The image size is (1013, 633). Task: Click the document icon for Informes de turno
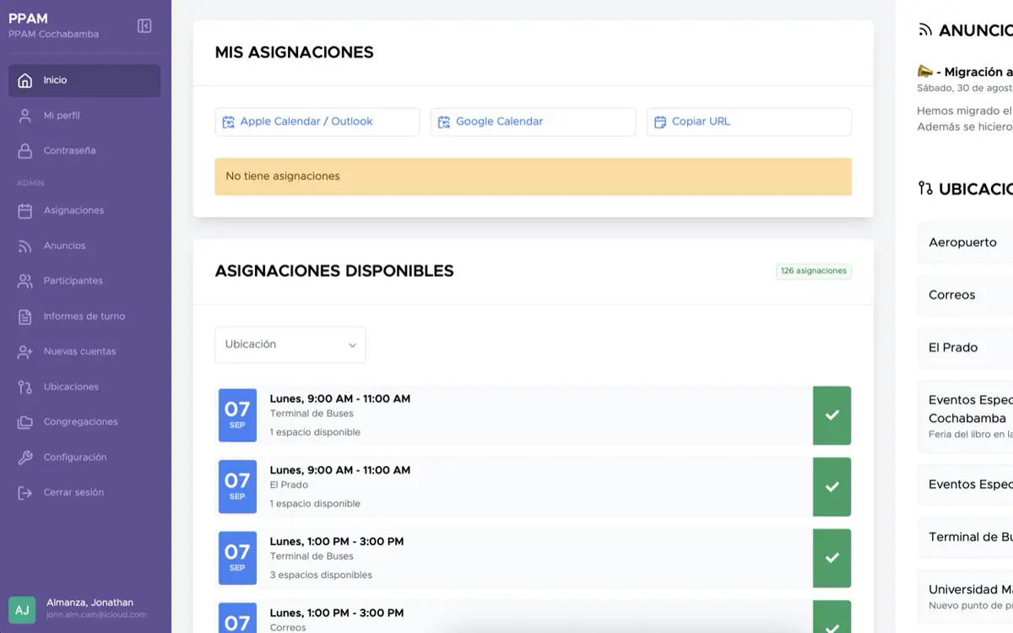pos(25,316)
